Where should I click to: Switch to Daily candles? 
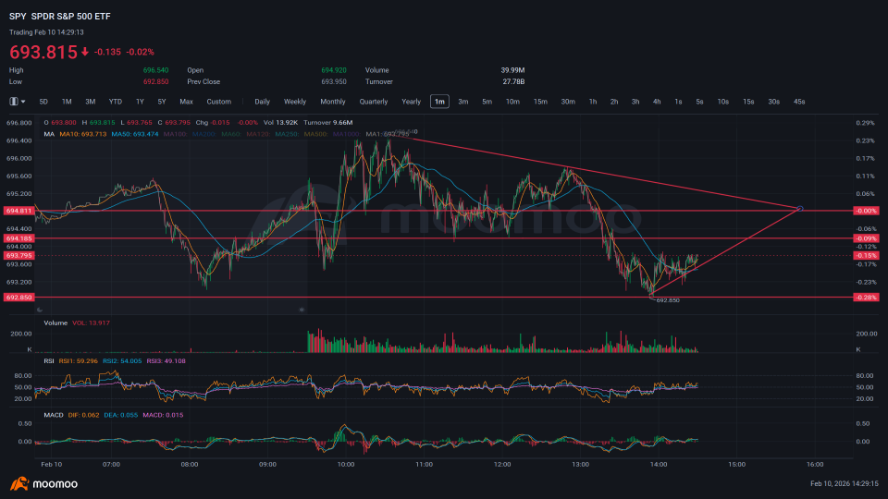pos(262,102)
